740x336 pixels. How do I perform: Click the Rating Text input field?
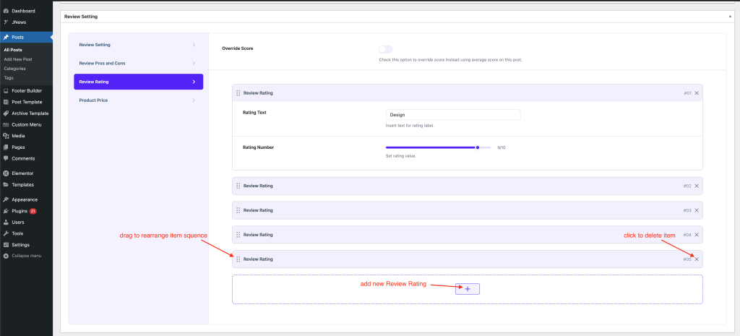pyautogui.click(x=452, y=115)
